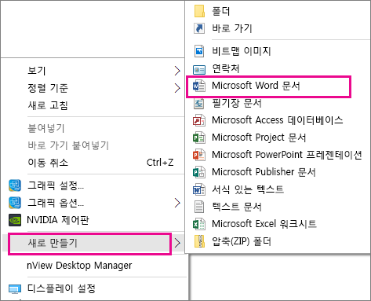
Task: Open the 새로 만들기 submenu arrow
Action: [177, 243]
